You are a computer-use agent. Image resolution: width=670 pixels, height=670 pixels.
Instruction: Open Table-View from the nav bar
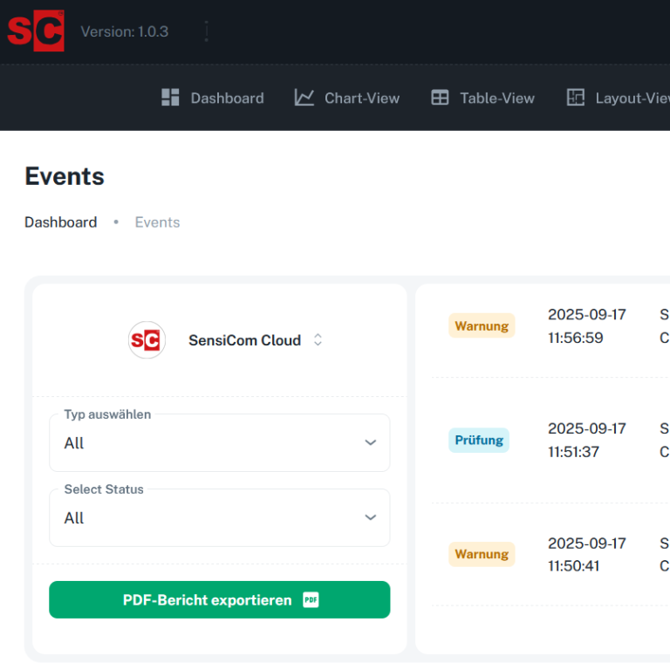click(x=497, y=98)
